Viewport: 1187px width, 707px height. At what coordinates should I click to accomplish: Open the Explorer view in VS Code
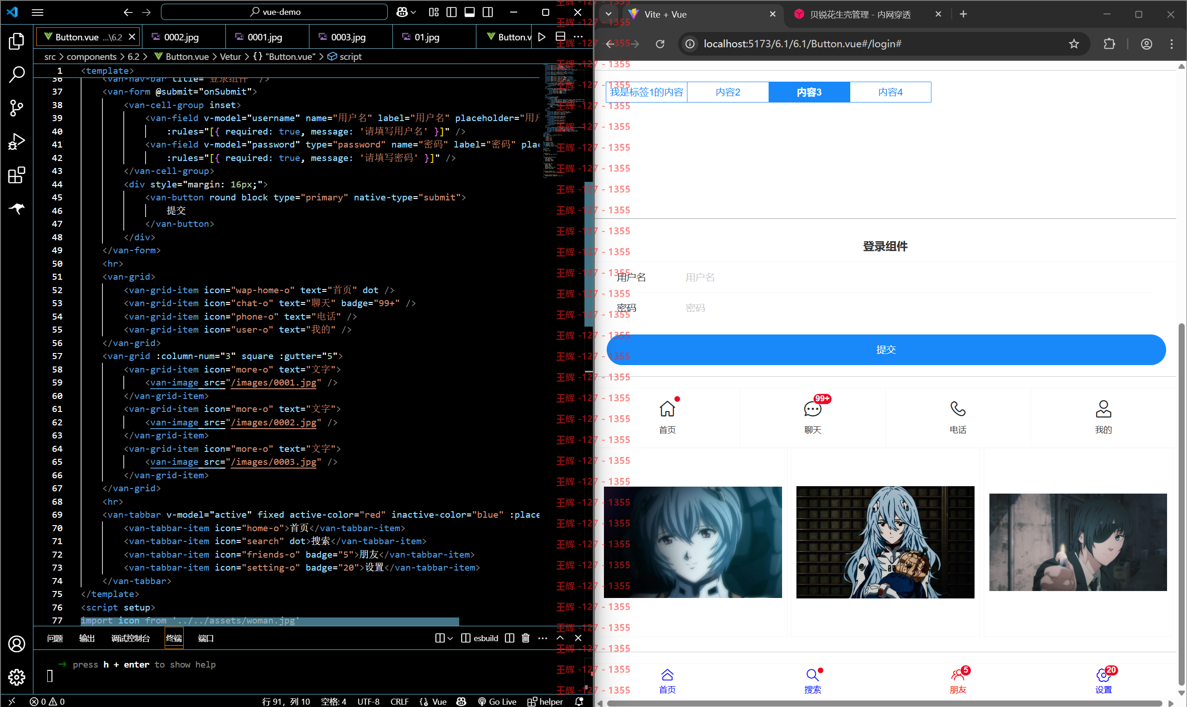pyautogui.click(x=17, y=41)
